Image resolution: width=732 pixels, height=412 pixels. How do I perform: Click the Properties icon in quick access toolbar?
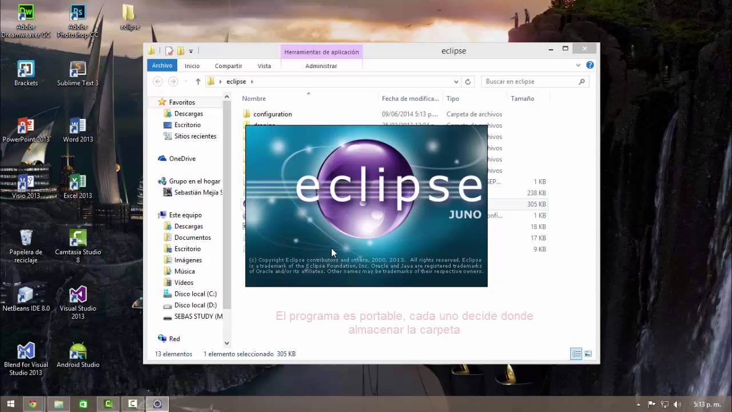(x=169, y=51)
